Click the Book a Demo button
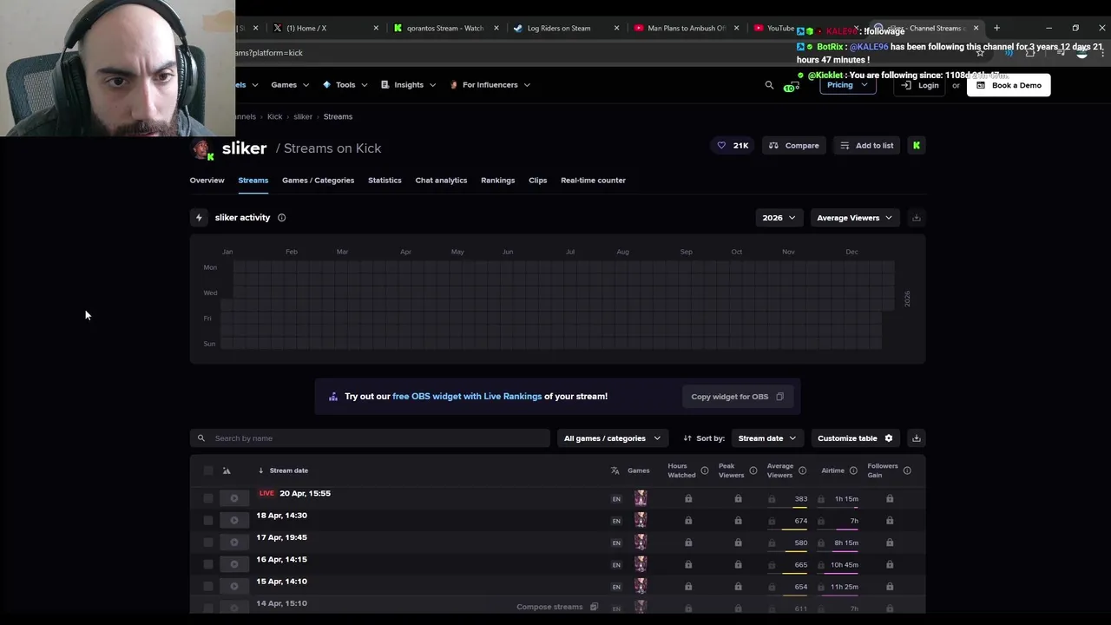This screenshot has width=1111, height=625. coord(1009,85)
